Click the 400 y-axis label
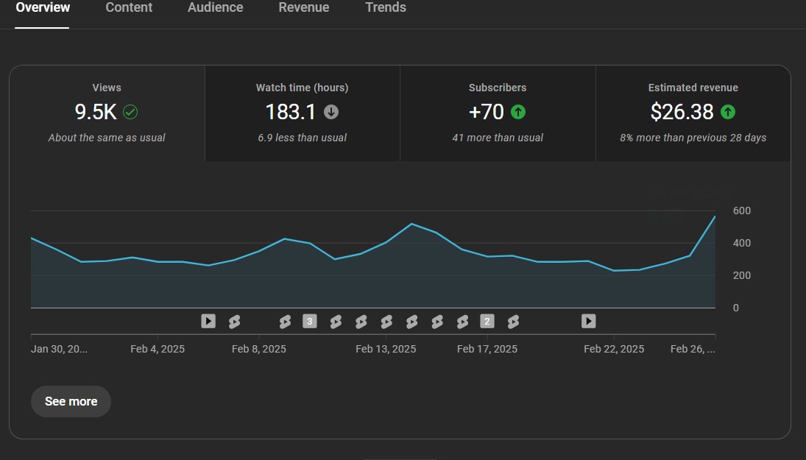This screenshot has width=806, height=460. pyautogui.click(x=742, y=243)
